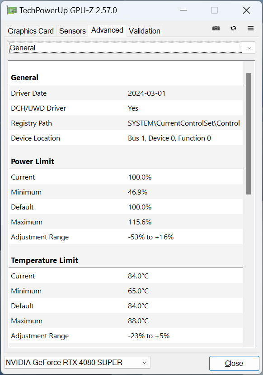263x375 pixels.
Task: Click the Power Limit Maximum value 115.6%
Action: coord(140,222)
